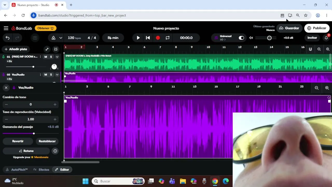This screenshot has width=332, height=187.
Task: Mute the master volume speaker icon
Action: [x=251, y=38]
